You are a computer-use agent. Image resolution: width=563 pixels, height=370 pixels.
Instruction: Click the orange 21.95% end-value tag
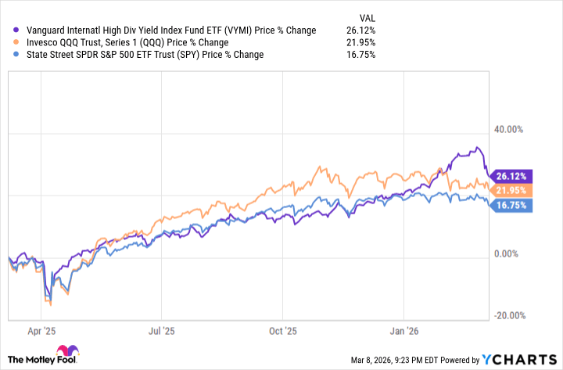point(510,190)
